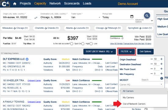Screen dimensions: 168x110
Task: Open DLT EXPRESS LLC carrier name
Action: (14, 59)
